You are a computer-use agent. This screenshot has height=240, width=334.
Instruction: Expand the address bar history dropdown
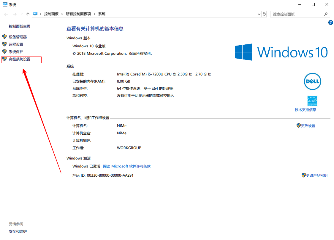[259, 14]
